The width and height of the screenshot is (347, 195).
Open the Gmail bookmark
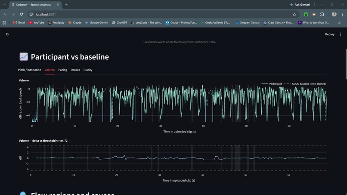coord(19,22)
